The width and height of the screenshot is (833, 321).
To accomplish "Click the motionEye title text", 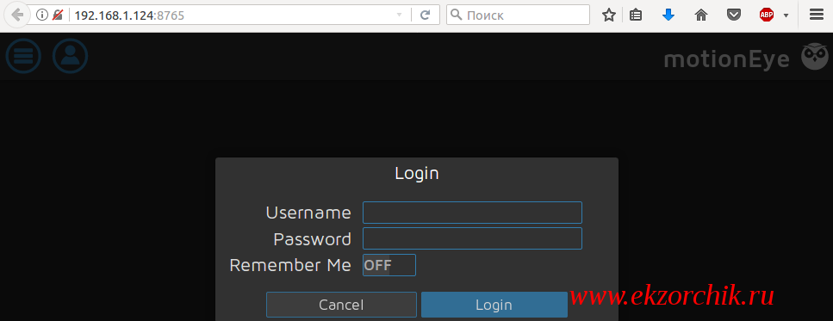I will tap(727, 59).
